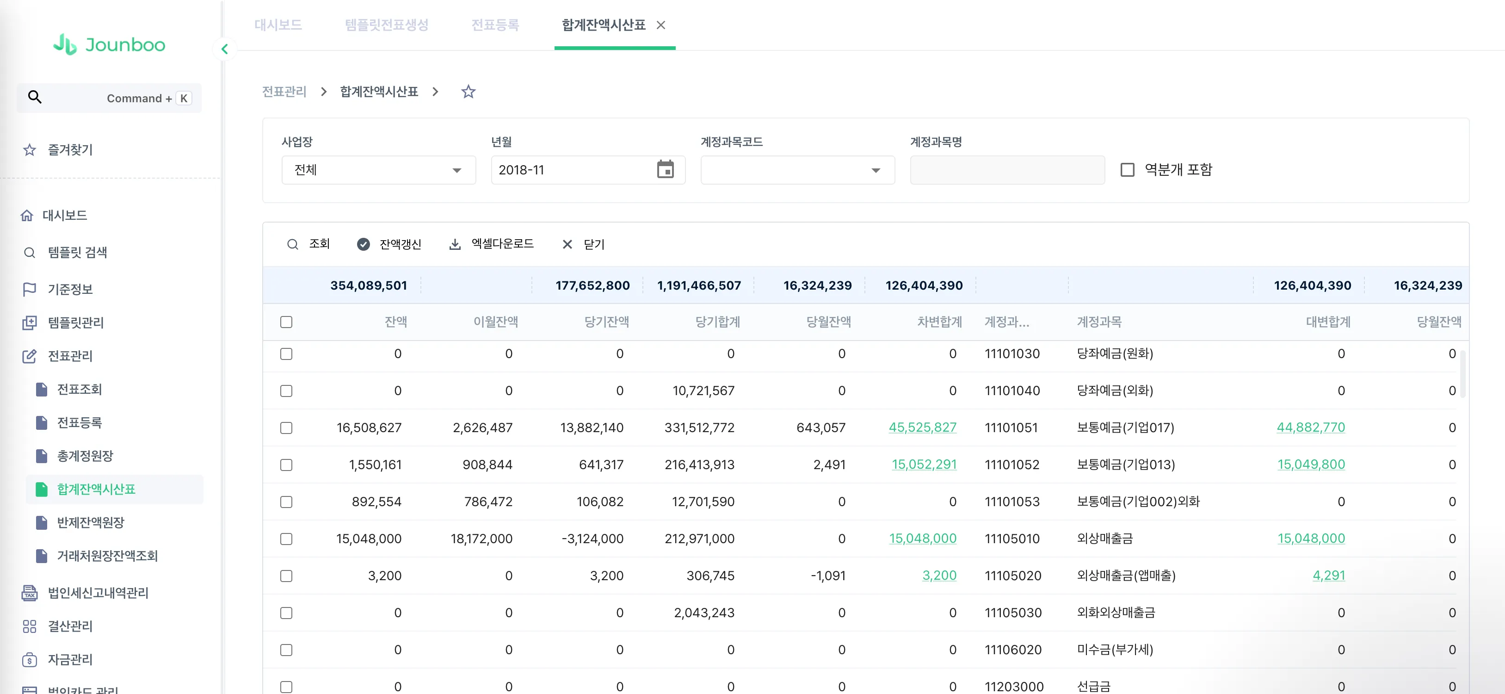Open the 4,291 대변합계 link

click(1329, 575)
